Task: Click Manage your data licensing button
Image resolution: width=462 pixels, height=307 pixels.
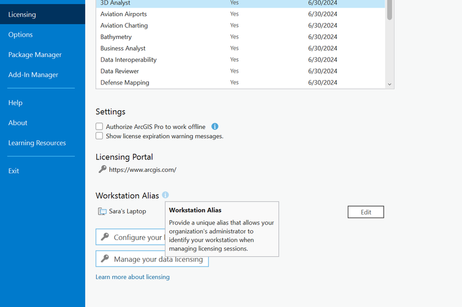Action: pyautogui.click(x=152, y=259)
